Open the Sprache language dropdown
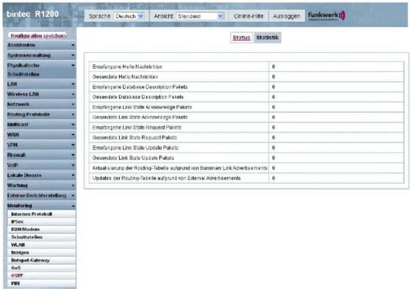Screen dimensions: 410x289 point(129,16)
